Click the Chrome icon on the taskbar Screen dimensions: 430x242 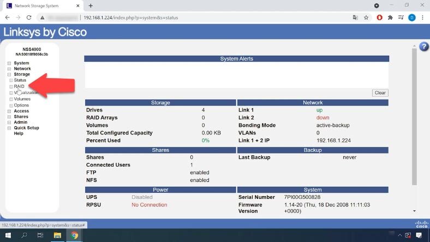[x=74, y=235]
